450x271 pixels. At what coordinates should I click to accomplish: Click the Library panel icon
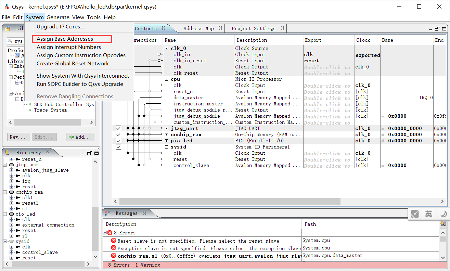click(x=7, y=28)
